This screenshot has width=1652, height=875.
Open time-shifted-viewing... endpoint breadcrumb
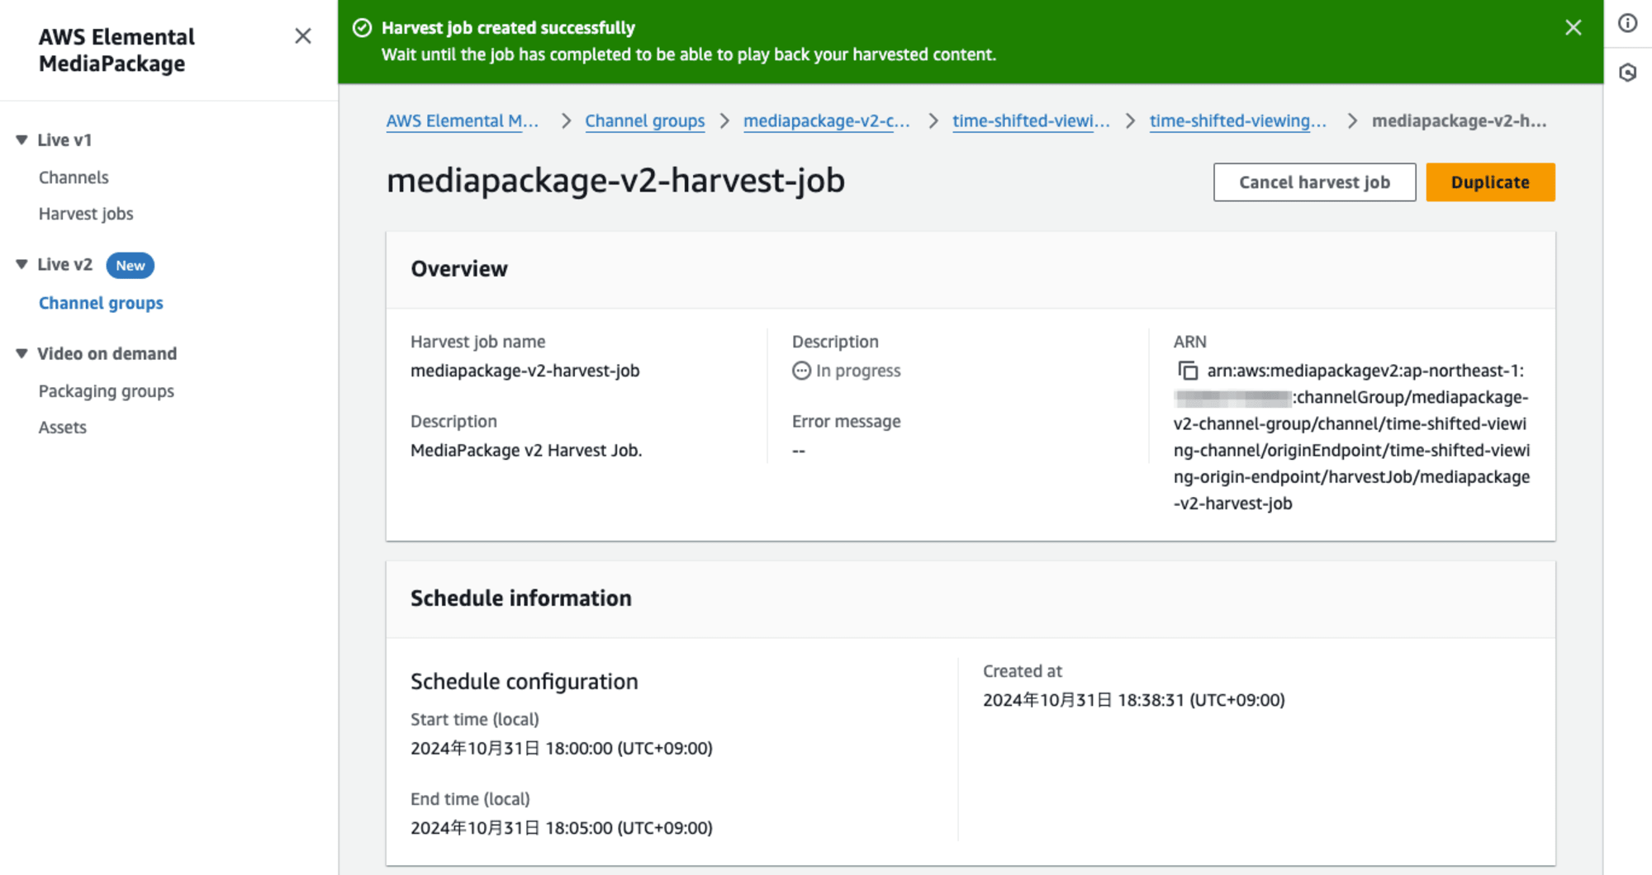(1238, 121)
